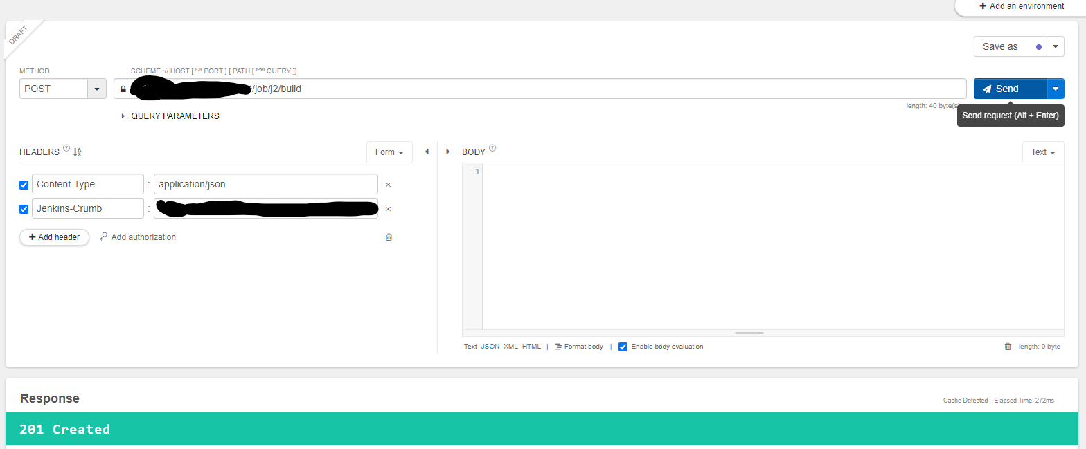Open body help question mark icon
This screenshot has height=449, width=1086.
(x=492, y=148)
